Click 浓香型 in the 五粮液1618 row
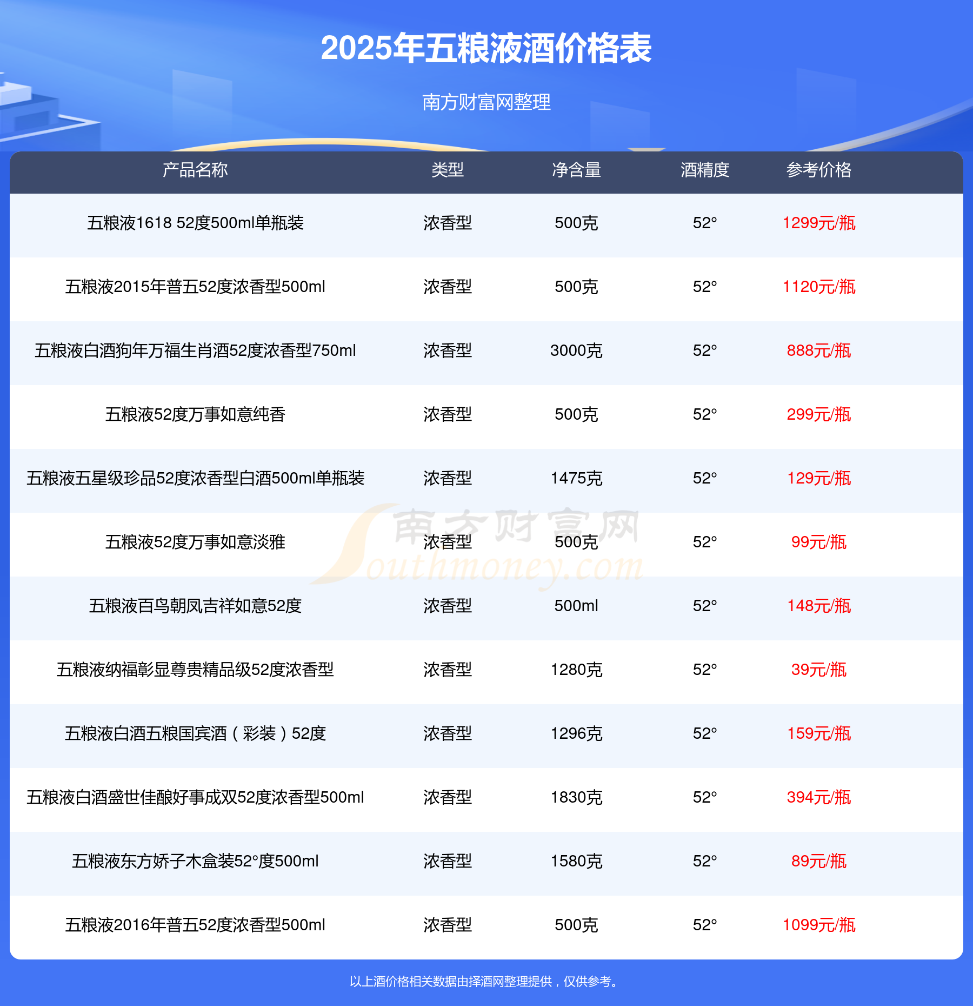 (448, 223)
